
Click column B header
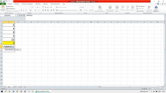click(18, 22)
